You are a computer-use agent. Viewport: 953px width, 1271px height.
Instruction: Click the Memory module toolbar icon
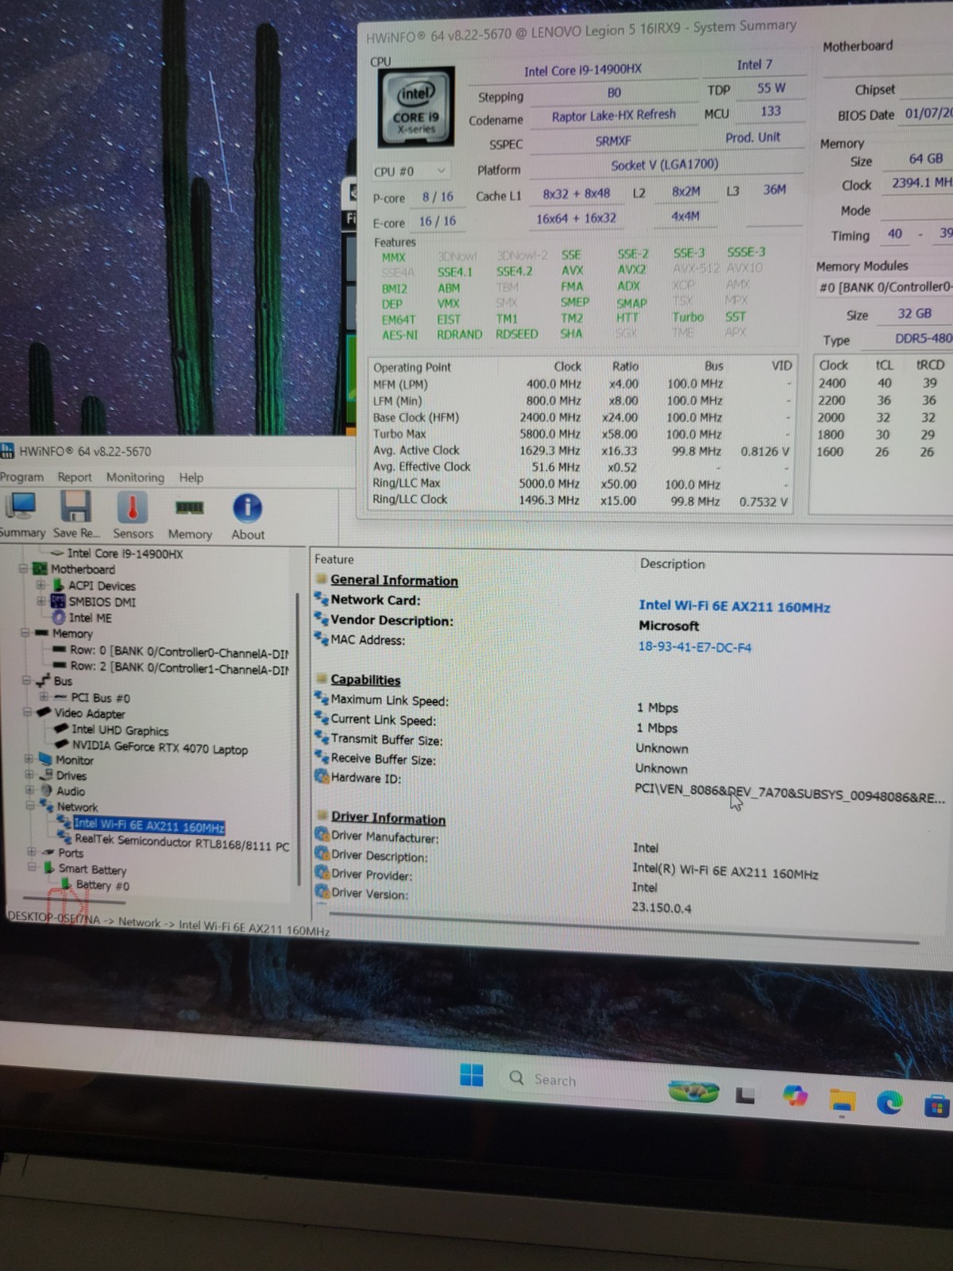pos(189,508)
